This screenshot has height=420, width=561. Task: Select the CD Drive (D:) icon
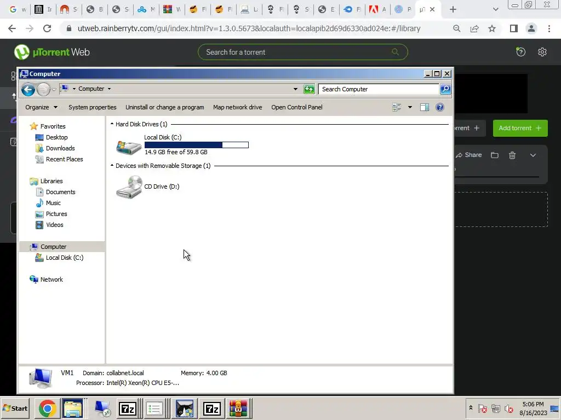(129, 187)
